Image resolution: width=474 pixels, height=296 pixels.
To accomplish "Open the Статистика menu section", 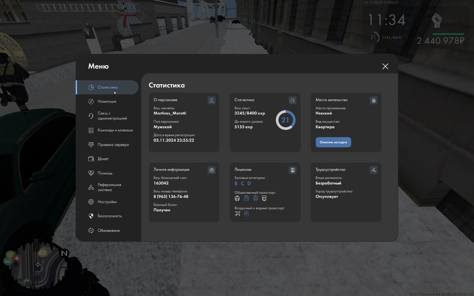I will 107,87.
